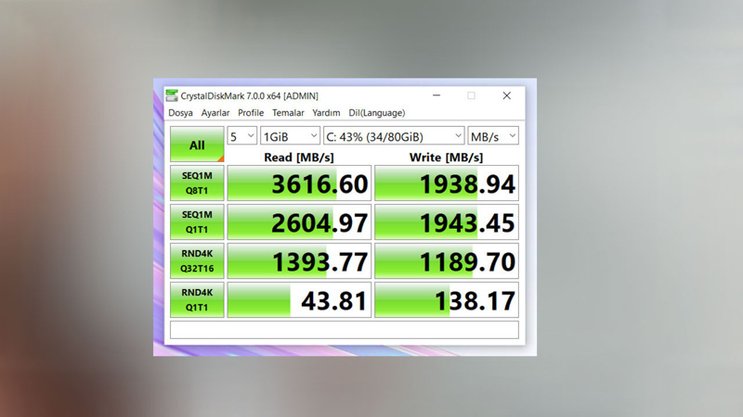The height and width of the screenshot is (417, 743).
Task: Start all benchmarks with the All button
Action: point(197,145)
